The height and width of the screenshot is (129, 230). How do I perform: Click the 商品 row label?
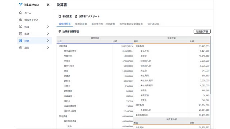pyautogui.click(x=66, y=71)
